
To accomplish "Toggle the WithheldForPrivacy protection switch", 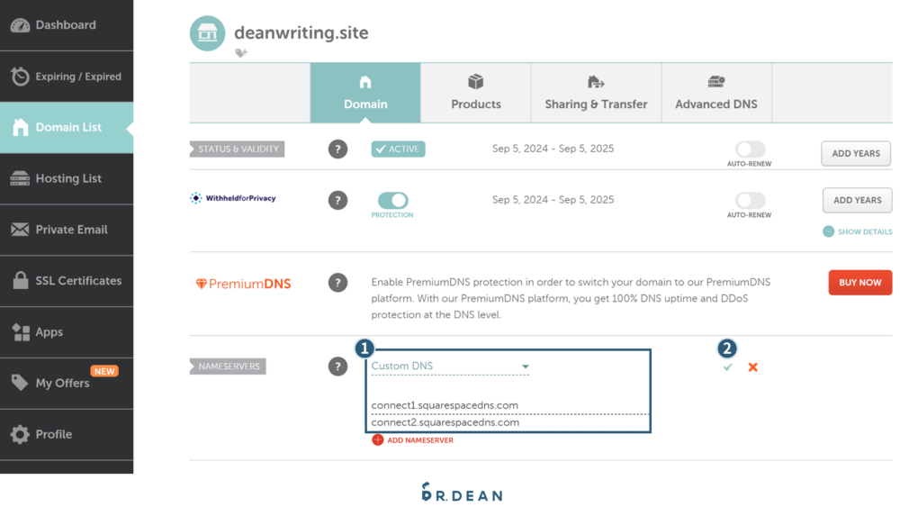I will pos(392,200).
